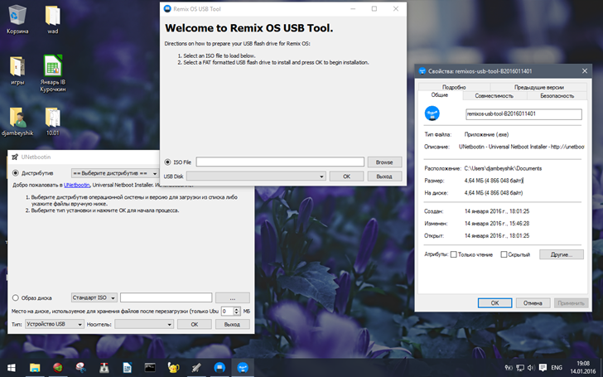
Task: Click the persistent space value field
Action: coord(227,312)
